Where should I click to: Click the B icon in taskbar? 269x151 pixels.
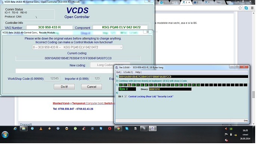pyautogui.click(x=135, y=128)
